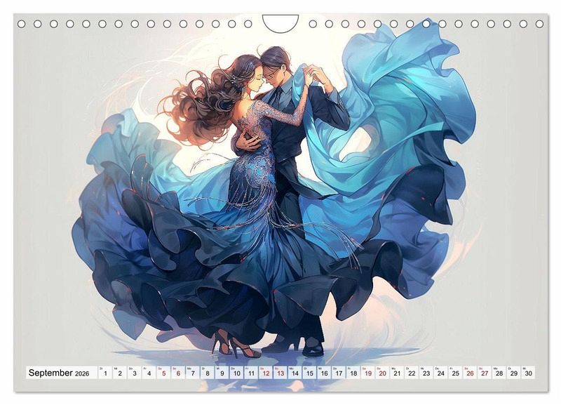Screen dimensions: 561x405
Task: Pick date cell 17
Action: (x=339, y=373)
